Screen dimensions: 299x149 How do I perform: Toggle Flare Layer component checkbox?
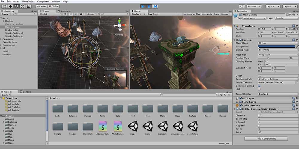coord(241,102)
